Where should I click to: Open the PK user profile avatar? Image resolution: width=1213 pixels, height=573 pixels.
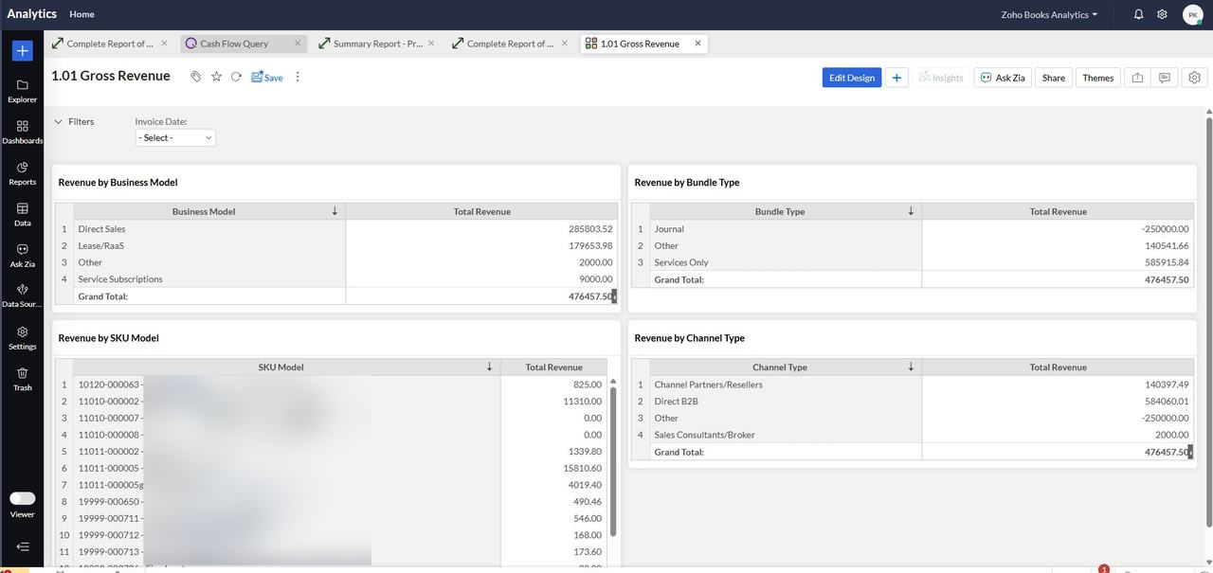point(1192,14)
